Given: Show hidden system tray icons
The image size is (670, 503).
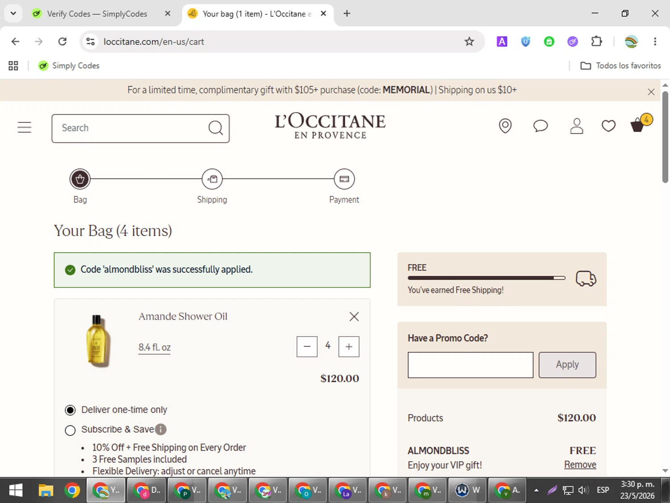Looking at the screenshot, I should 536,490.
